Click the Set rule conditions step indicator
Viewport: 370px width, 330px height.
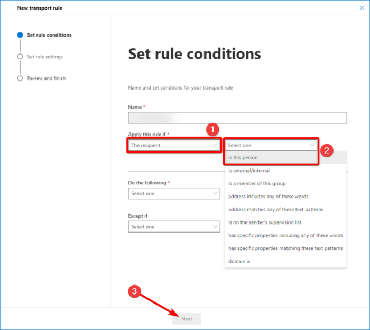pyautogui.click(x=20, y=35)
